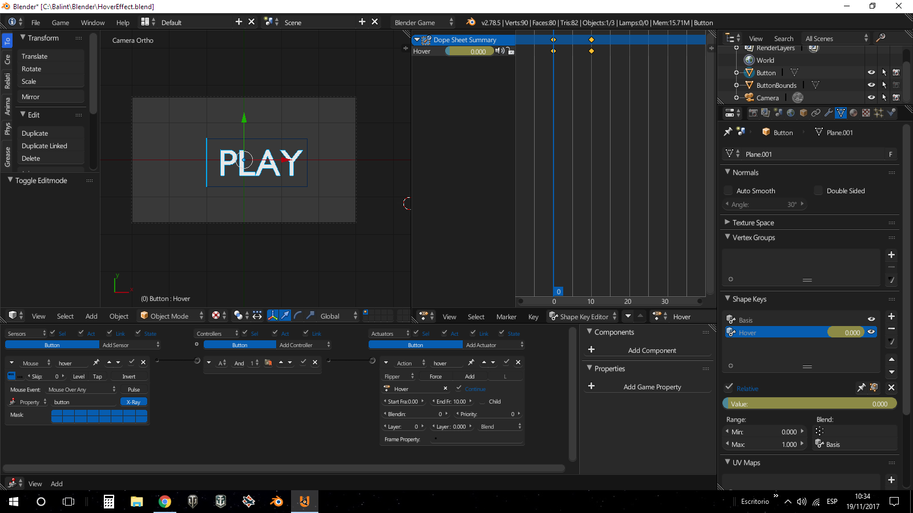This screenshot has width=913, height=513.
Task: Enable the Auto Smooth checkbox
Action: tap(728, 190)
